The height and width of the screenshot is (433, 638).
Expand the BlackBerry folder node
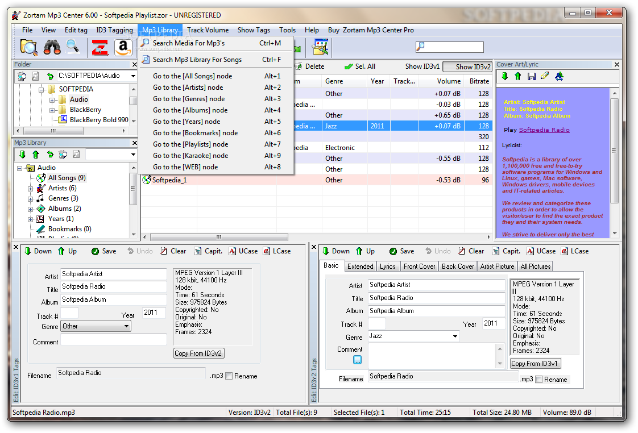pos(52,110)
